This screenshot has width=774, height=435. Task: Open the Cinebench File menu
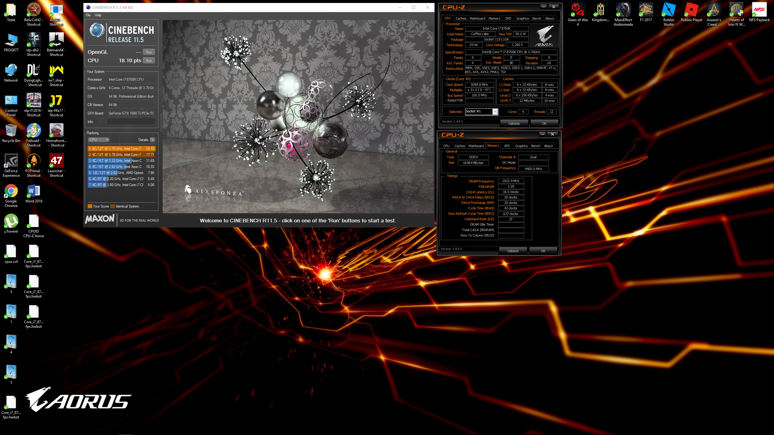pos(88,15)
